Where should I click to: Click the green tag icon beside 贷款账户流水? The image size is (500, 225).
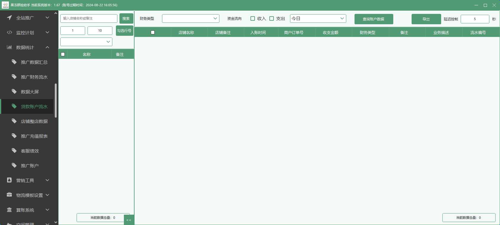(14, 106)
